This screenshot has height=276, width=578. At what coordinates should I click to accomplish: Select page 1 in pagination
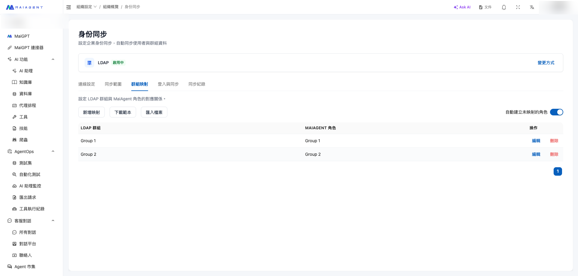click(558, 171)
